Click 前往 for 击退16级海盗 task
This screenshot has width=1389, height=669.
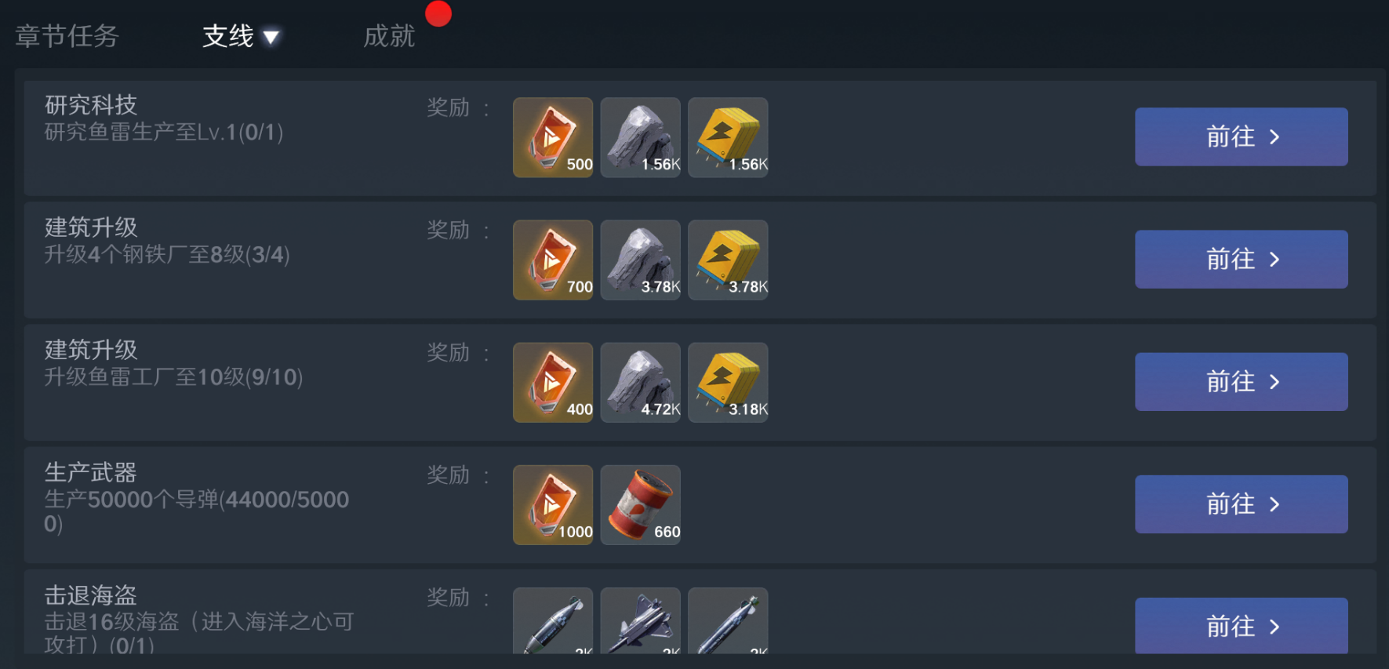(x=1242, y=626)
